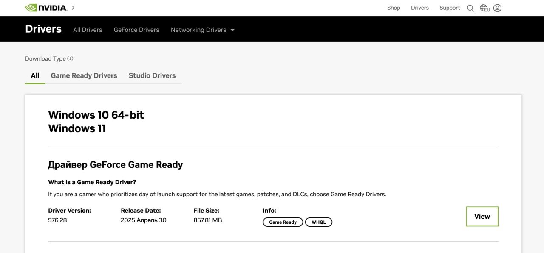Click file size 857.81 MB
This screenshot has height=253, width=544.
208,220
